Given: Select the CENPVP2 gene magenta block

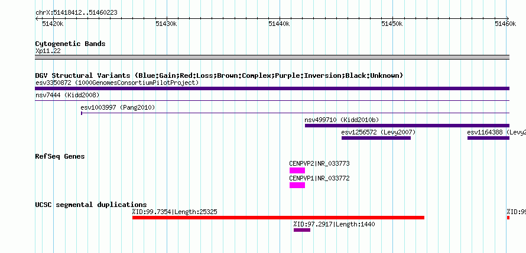Looking at the screenshot, I should (x=297, y=170).
